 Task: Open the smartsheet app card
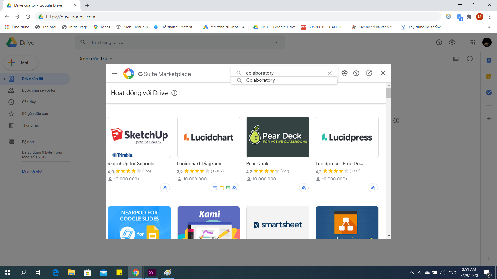pyautogui.click(x=278, y=222)
